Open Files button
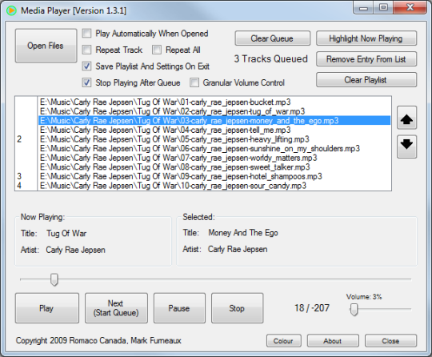432x357 pixels. (46, 46)
